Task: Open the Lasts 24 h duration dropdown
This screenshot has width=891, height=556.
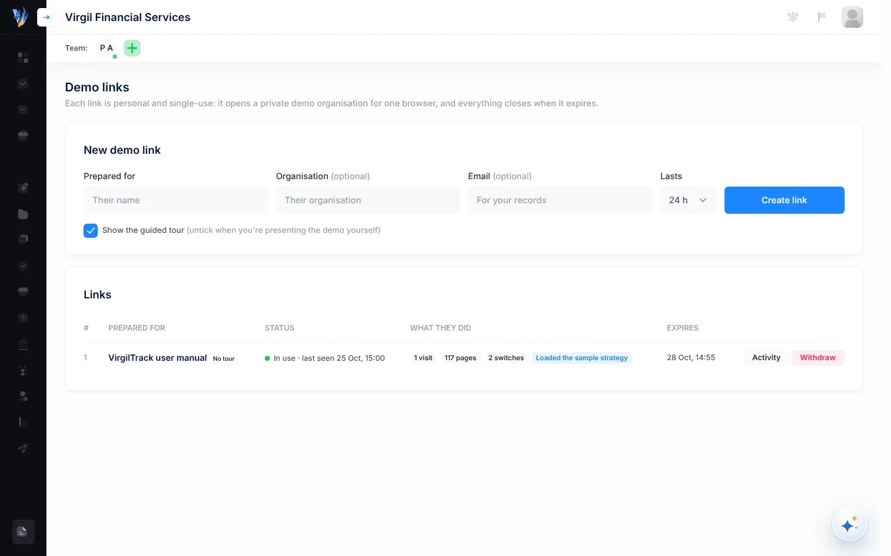Action: point(688,200)
